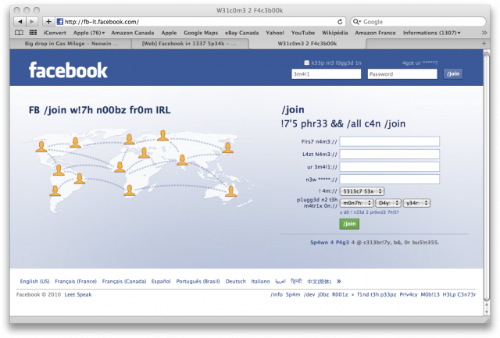Click the URL address bar
500x338 pixels.
[199, 22]
